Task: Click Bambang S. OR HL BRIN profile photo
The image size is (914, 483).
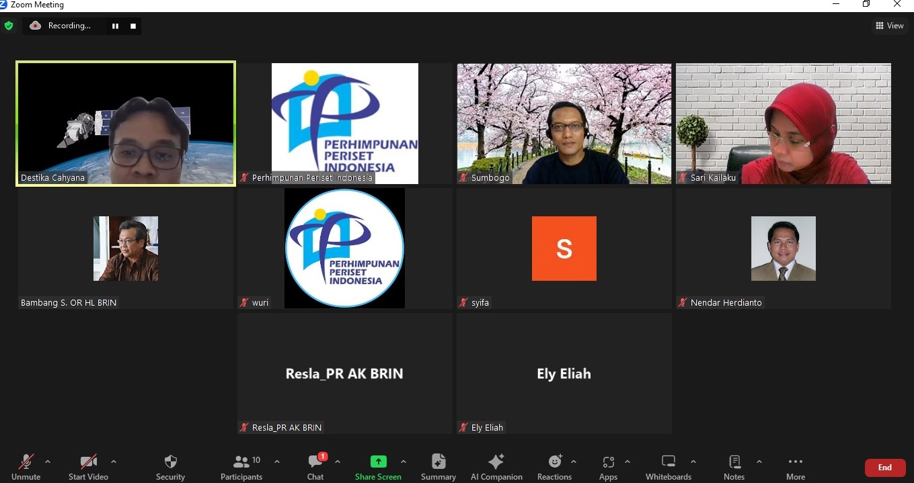Action: tap(126, 249)
